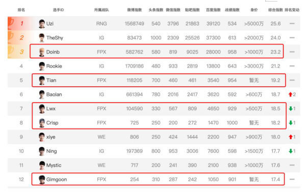Viewport: 305px width, 192px height.
Task: Click the rank 3 trophy icon
Action: (x=11, y=52)
